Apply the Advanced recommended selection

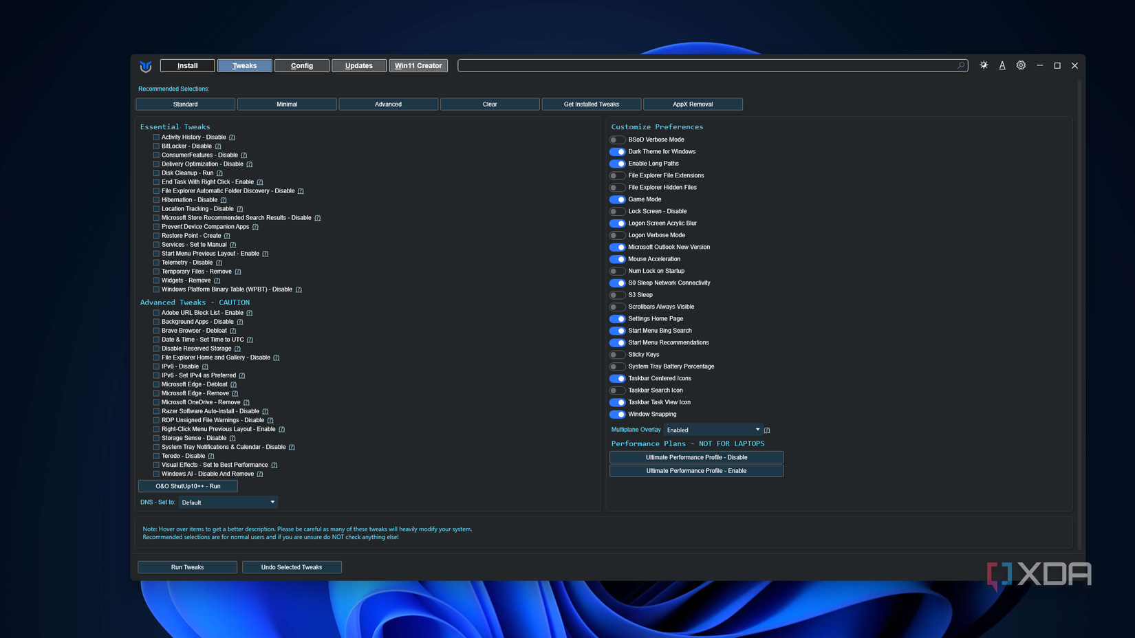389,104
